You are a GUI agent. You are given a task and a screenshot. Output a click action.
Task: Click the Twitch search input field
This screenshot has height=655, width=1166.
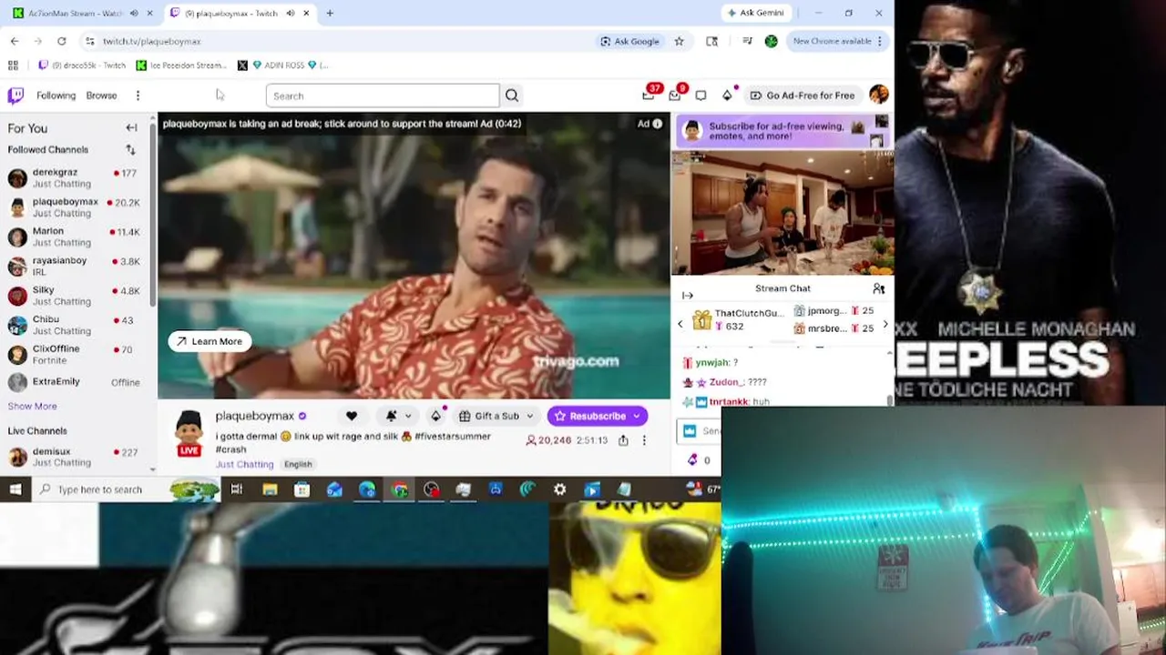[x=383, y=96]
